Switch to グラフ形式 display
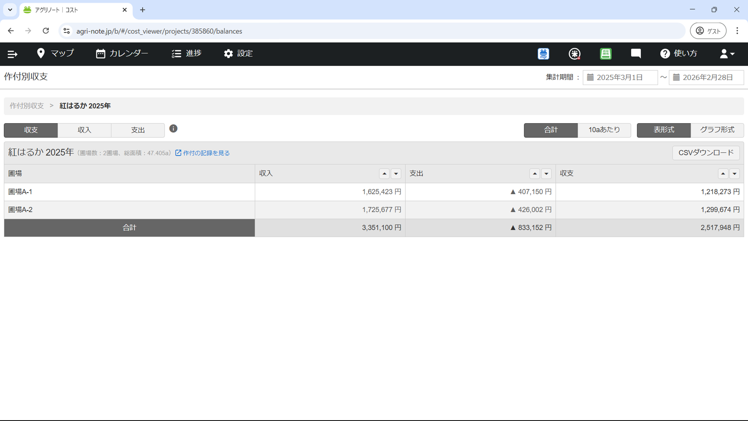 pos(717,130)
